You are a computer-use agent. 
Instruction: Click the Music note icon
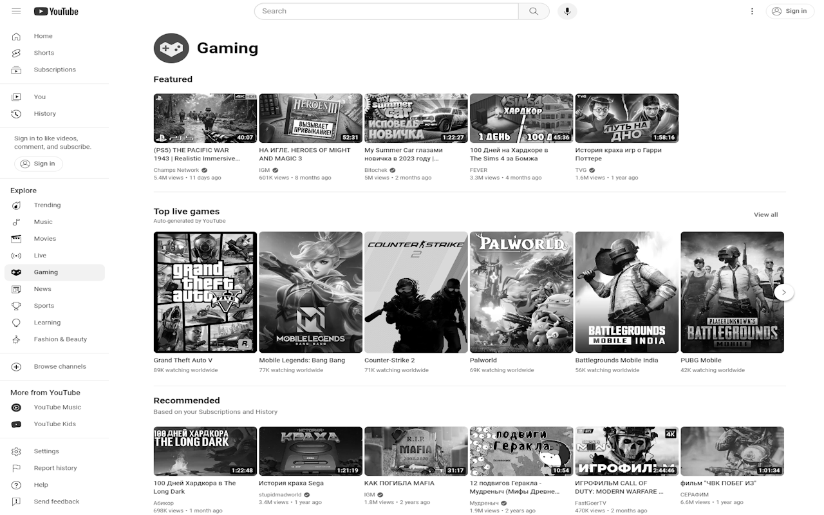17,222
